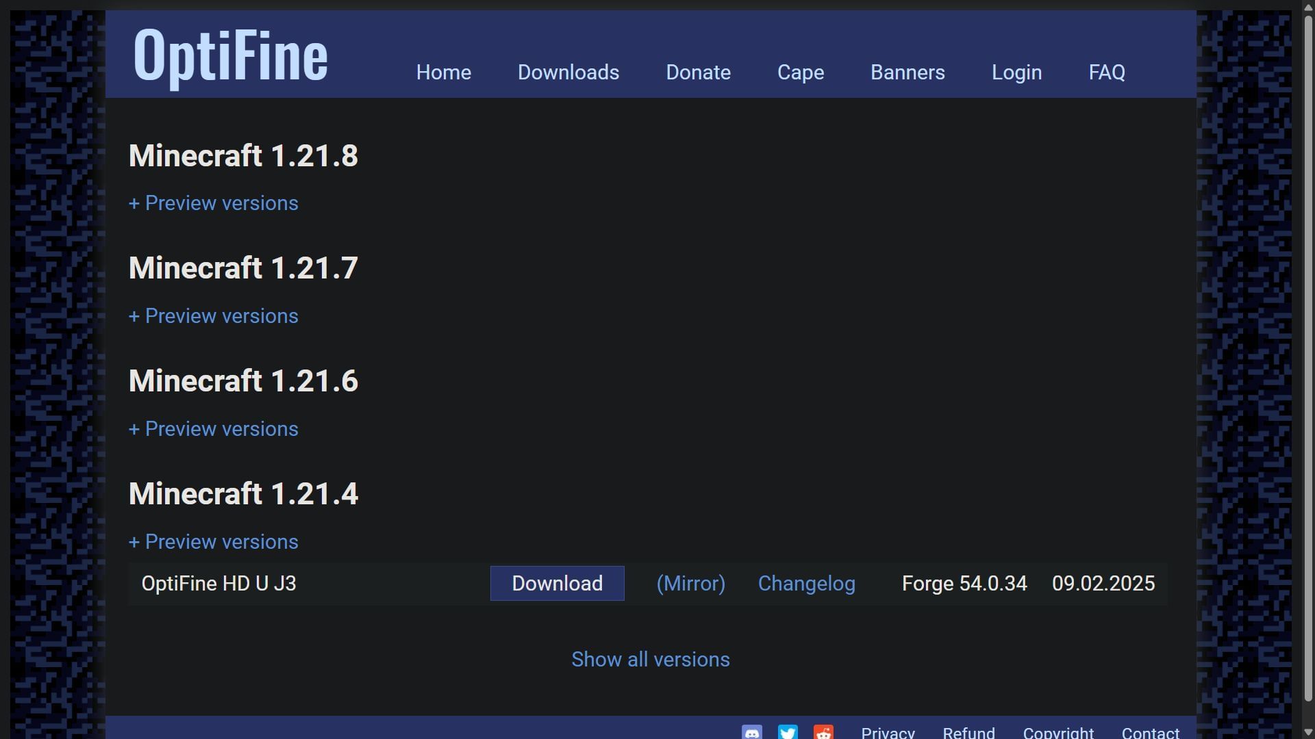Open the FAQ page
The image size is (1315, 739).
pos(1107,73)
